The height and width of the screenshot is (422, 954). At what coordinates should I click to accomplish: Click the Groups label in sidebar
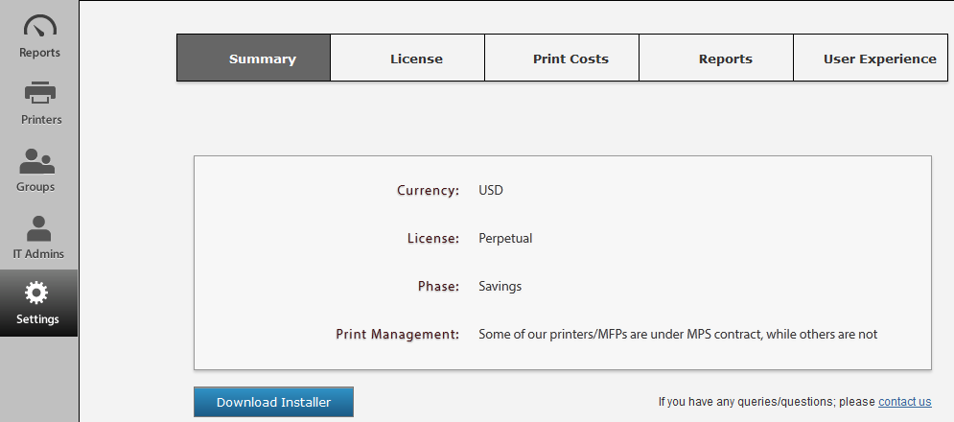point(35,186)
